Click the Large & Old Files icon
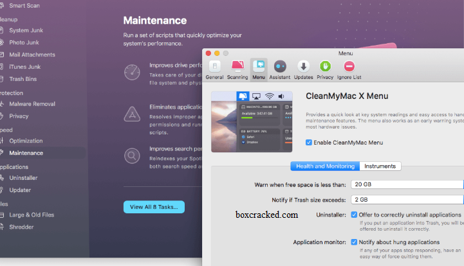Viewport: 464px width, 266px height. pyautogui.click(x=1, y=215)
